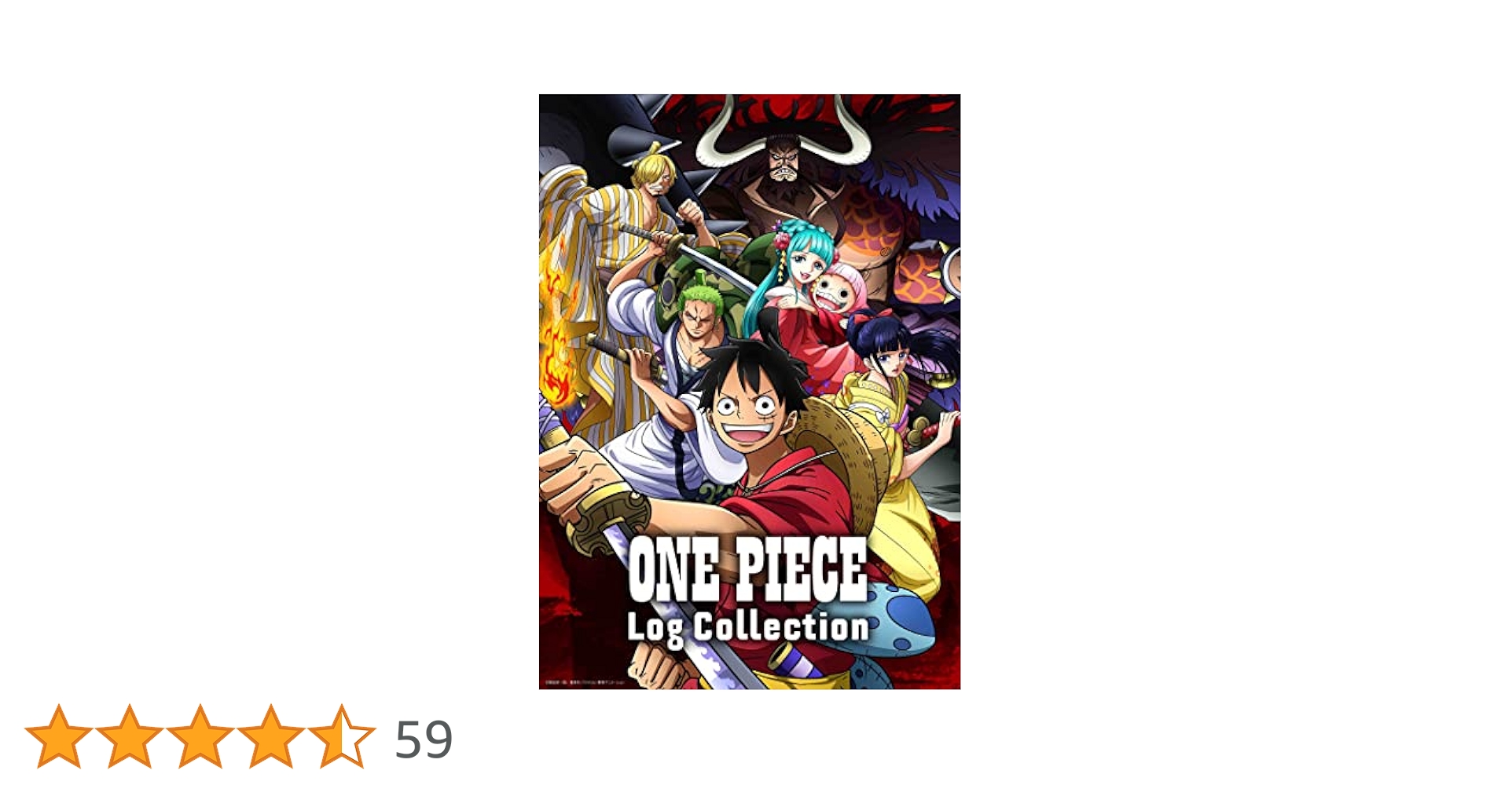Image resolution: width=1501 pixels, height=785 pixels.
Task: Click the half-filled fifth star
Action: 342,736
